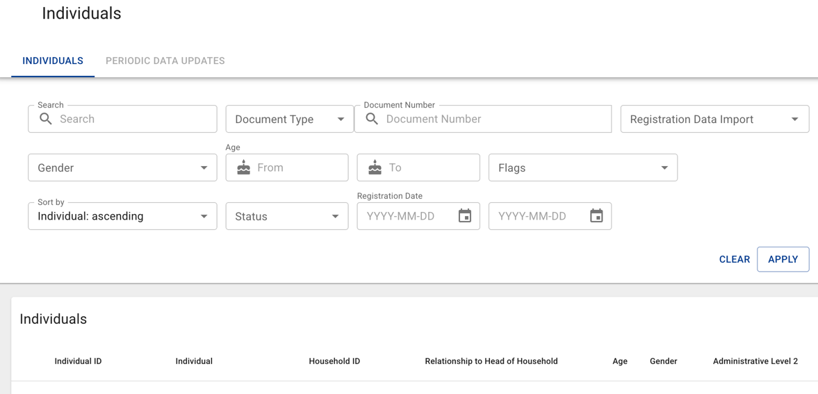Open the Flags dropdown
Screen dimensions: 818x394
pos(582,167)
